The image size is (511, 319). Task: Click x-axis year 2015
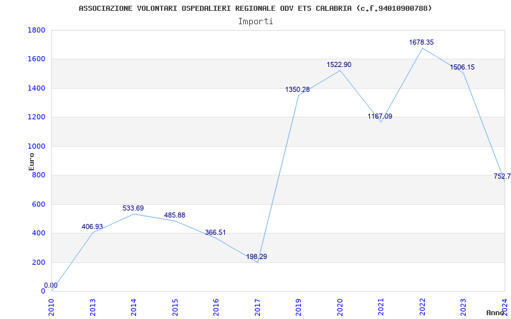coord(175,307)
